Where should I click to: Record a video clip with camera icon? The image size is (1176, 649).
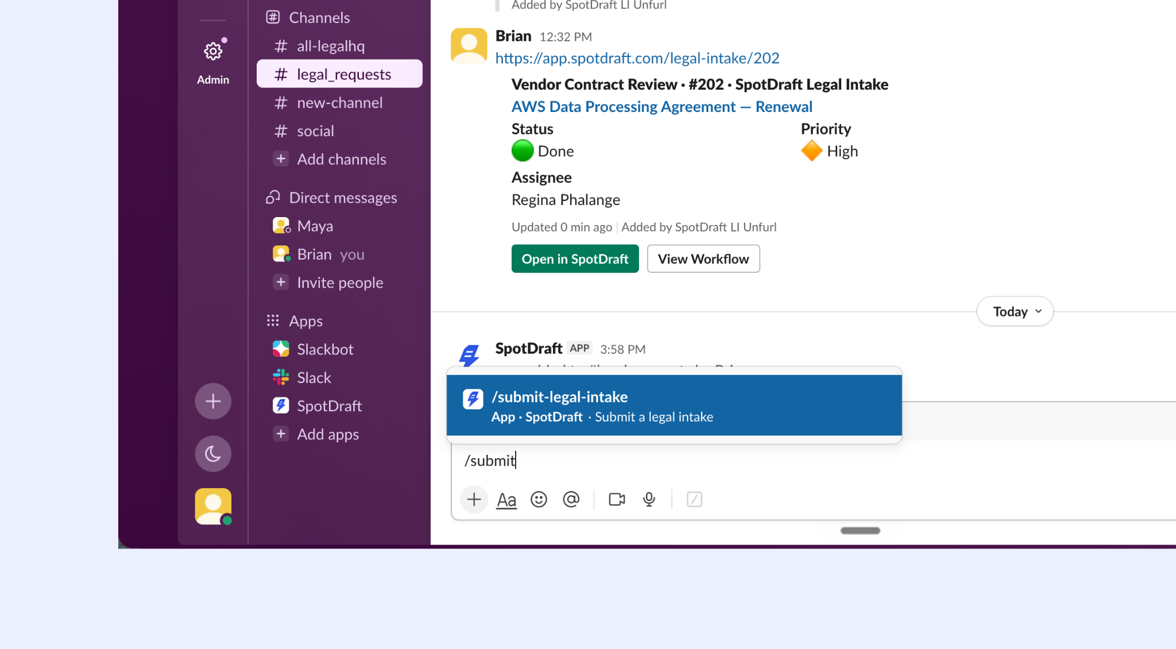617,500
